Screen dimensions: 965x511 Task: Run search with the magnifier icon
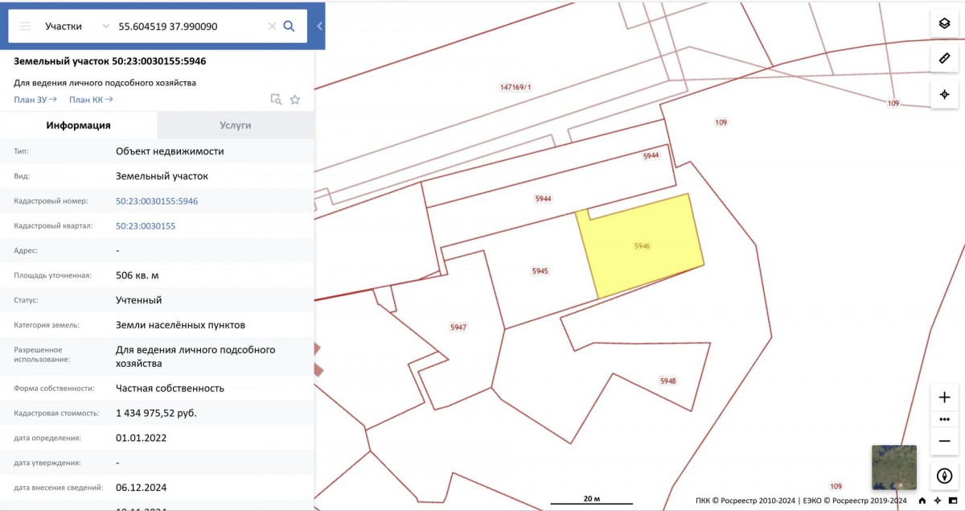coord(289,26)
